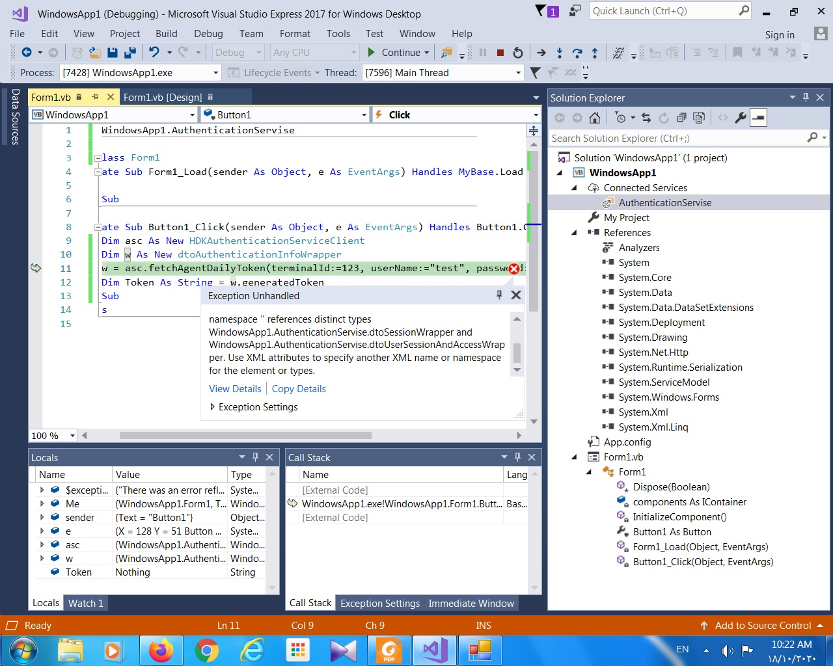This screenshot has width=833, height=666.
Task: Click Solution Explorer Home icon
Action: coord(595,118)
